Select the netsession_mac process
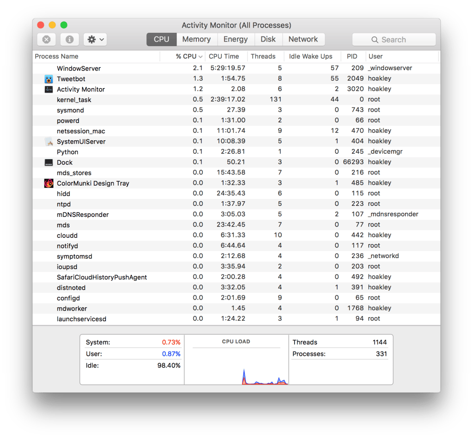The width and height of the screenshot is (473, 439). click(x=236, y=131)
